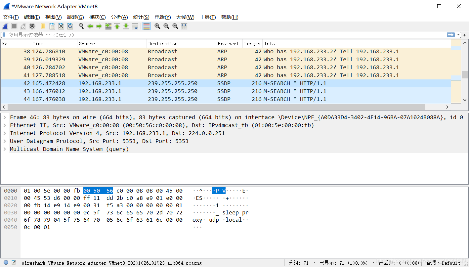Select ARP packet number 38
The height and width of the screenshot is (267, 469).
(x=226, y=51)
